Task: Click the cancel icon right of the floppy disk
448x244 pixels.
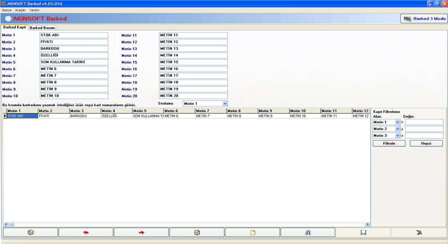Action: pos(419,232)
